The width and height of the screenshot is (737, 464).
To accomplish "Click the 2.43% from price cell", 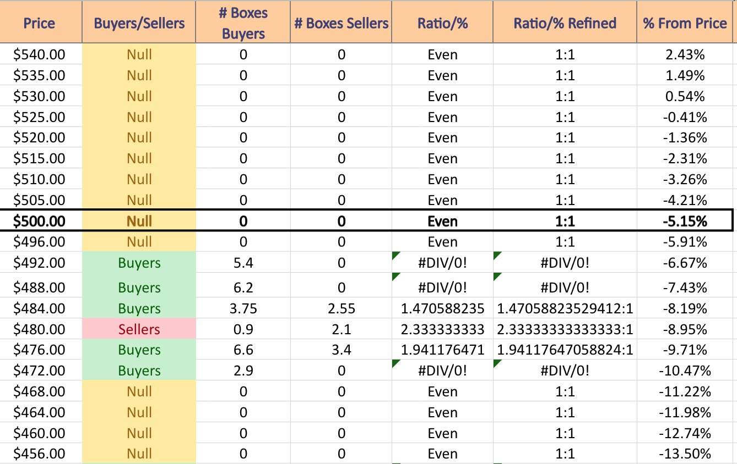I will click(x=685, y=54).
